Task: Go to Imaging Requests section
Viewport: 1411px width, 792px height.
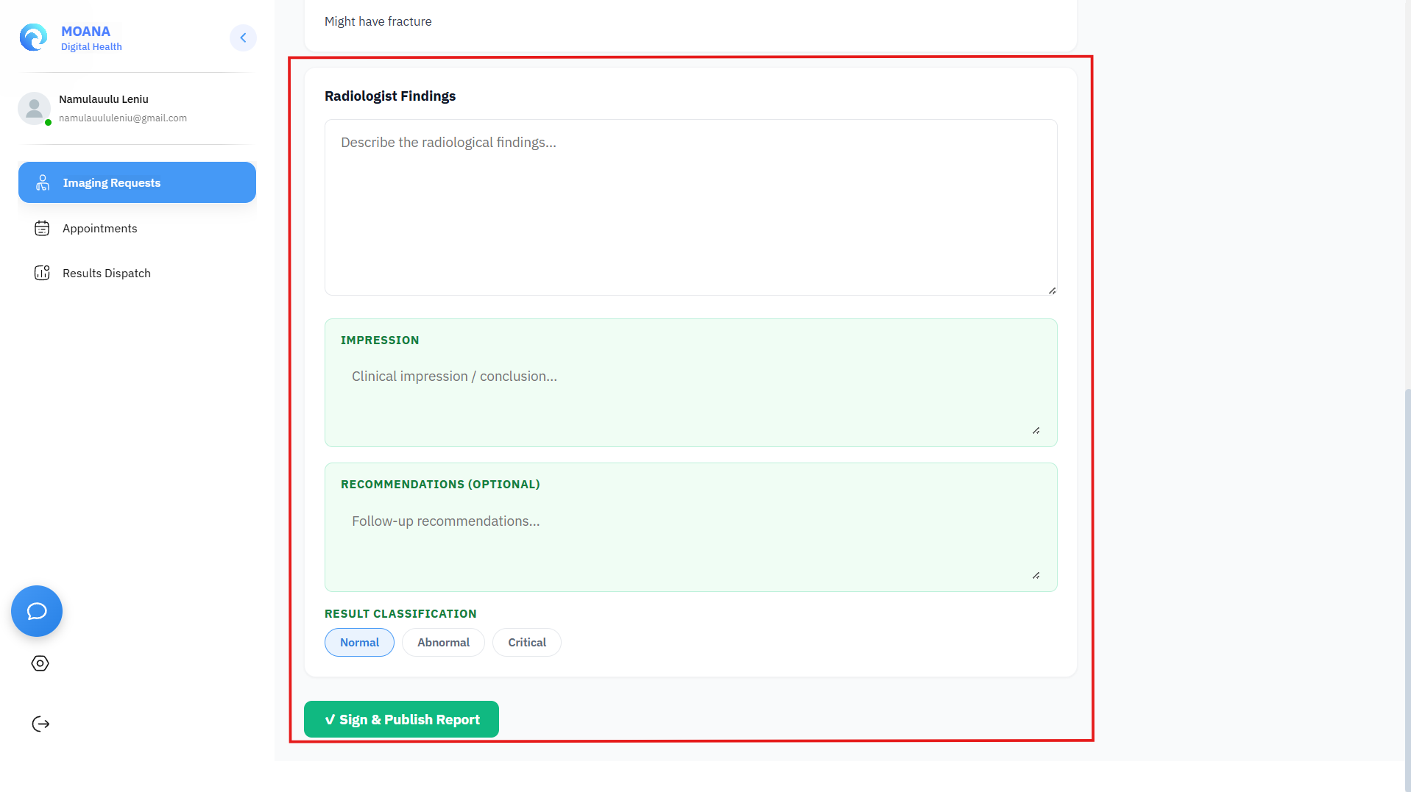Action: (137, 182)
